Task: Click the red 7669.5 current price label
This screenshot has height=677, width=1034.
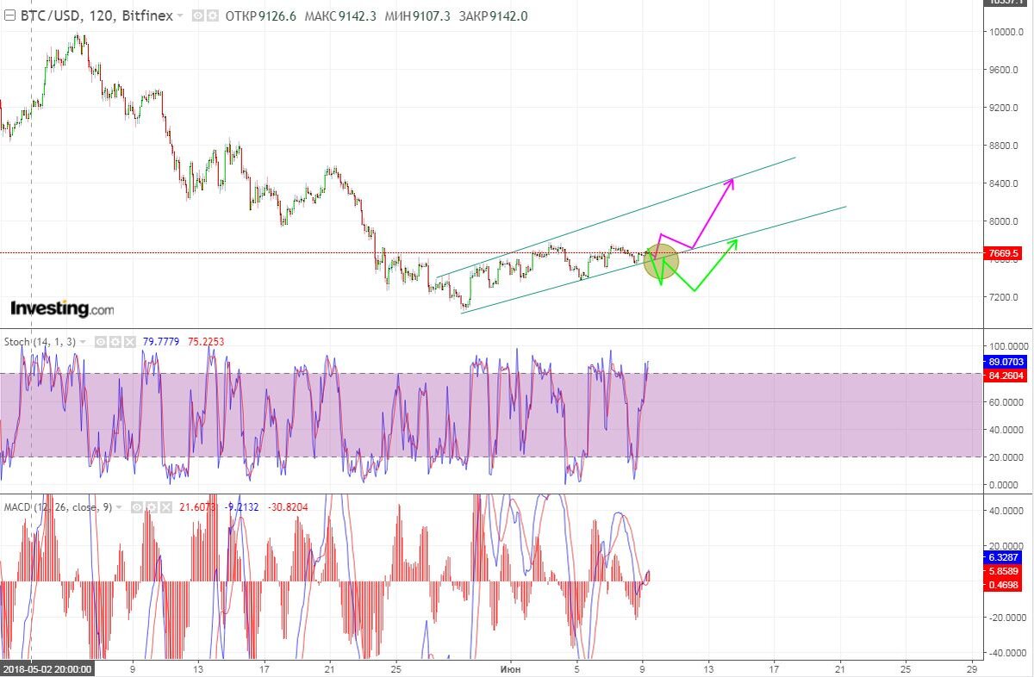Action: click(1003, 253)
